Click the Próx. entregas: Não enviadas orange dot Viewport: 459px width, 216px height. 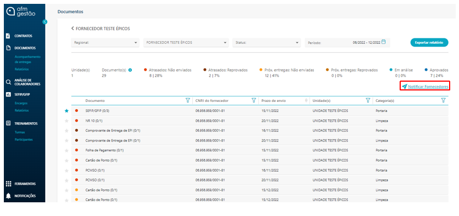pos(261,70)
